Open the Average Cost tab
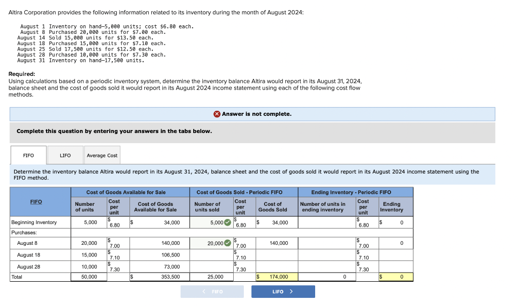This screenshot has height=307, width=518. click(102, 155)
